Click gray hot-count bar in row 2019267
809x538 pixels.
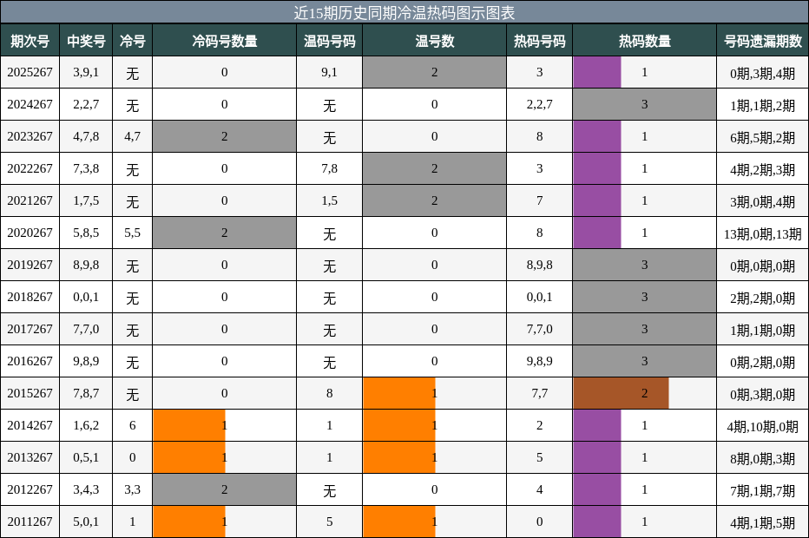pyautogui.click(x=644, y=265)
